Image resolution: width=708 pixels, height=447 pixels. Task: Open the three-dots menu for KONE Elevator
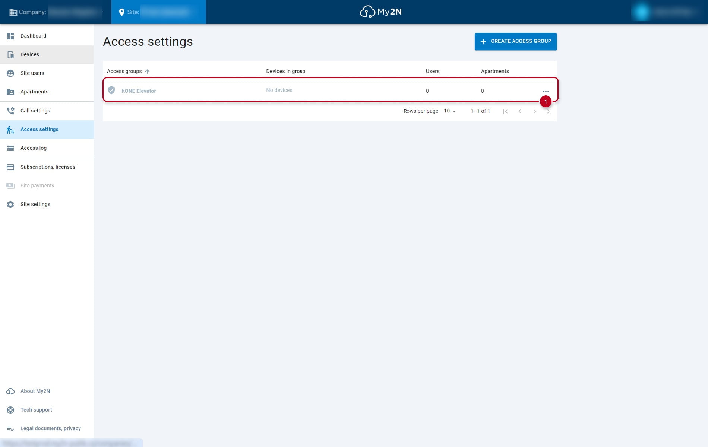[546, 91]
